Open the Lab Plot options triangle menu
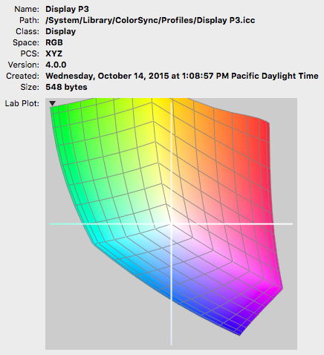Image resolution: width=324 pixels, height=355 pixels. pyautogui.click(x=52, y=103)
